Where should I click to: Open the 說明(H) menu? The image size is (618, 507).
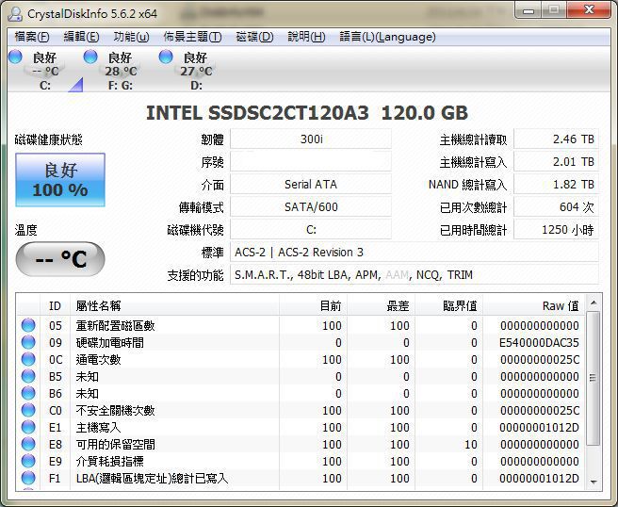pos(306,37)
